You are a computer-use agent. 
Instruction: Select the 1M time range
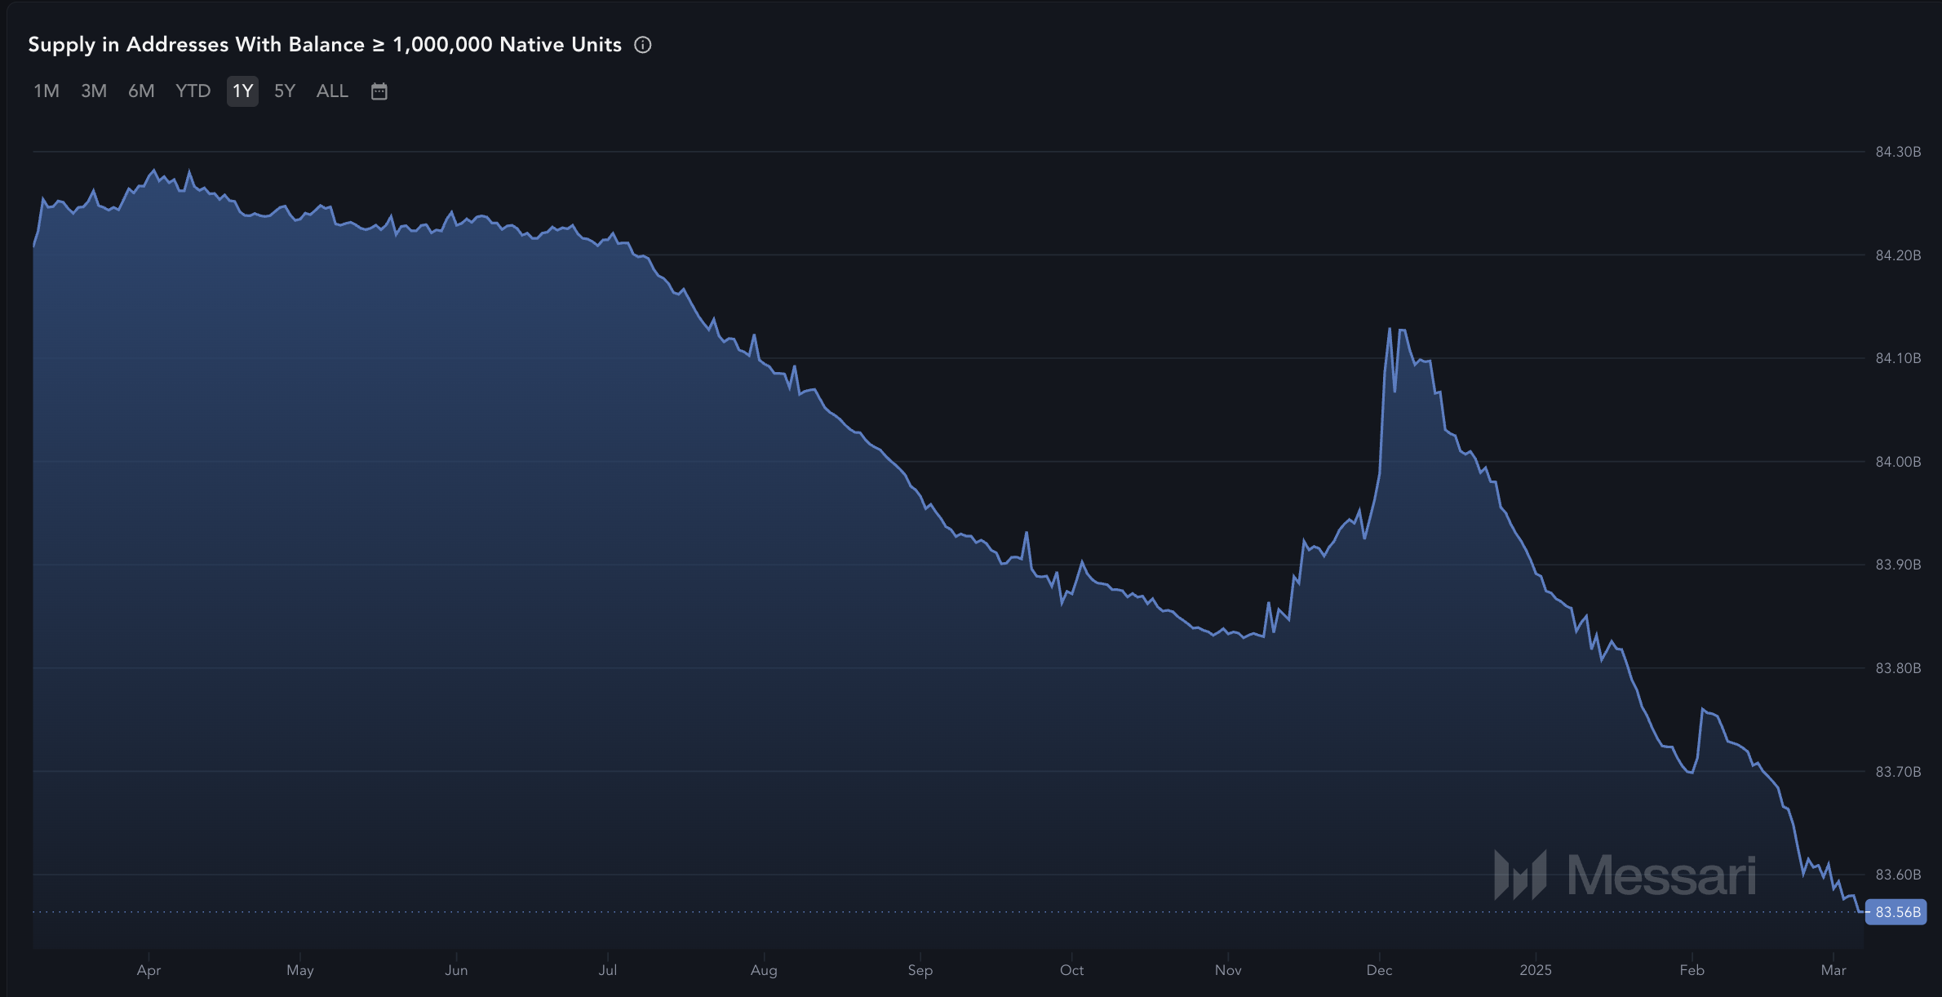coord(47,91)
